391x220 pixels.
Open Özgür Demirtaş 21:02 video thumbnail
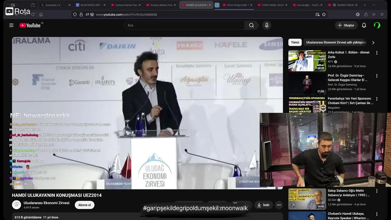(x=307, y=84)
